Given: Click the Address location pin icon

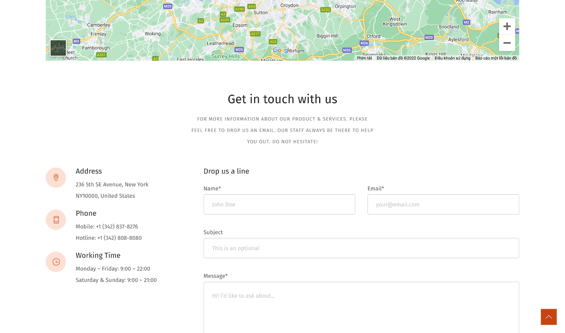Looking at the screenshot, I should 56,178.
